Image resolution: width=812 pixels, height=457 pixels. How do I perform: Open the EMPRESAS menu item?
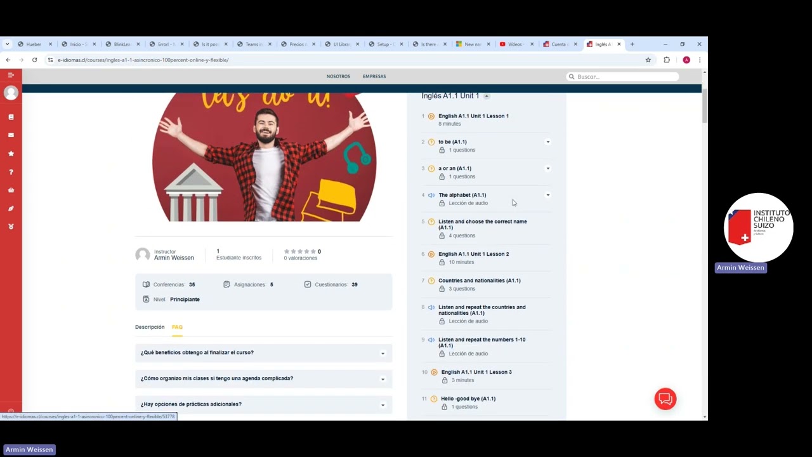(x=374, y=76)
